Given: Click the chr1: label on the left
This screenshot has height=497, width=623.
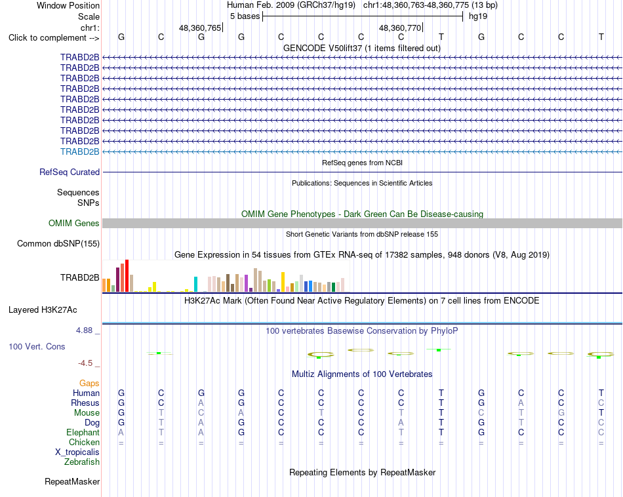Looking at the screenshot, I should (x=90, y=28).
